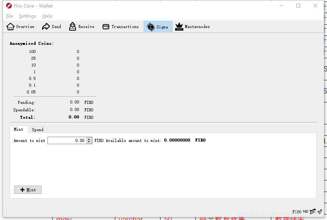The width and height of the screenshot is (327, 220).
Task: Click the bold "Total:" label
Action: pos(28,117)
